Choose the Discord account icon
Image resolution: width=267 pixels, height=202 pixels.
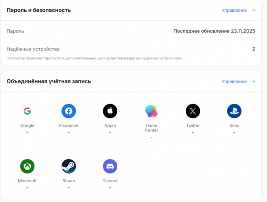110,166
